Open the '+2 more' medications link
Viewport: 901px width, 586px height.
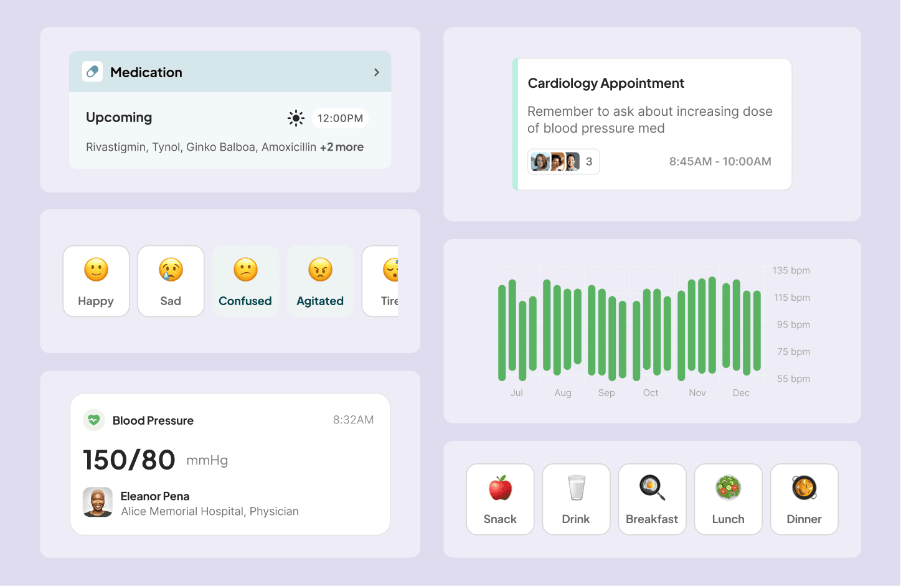tap(342, 147)
